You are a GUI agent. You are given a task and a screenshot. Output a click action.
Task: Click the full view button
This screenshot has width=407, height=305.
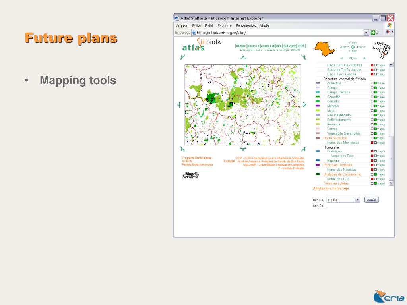coord(289,46)
